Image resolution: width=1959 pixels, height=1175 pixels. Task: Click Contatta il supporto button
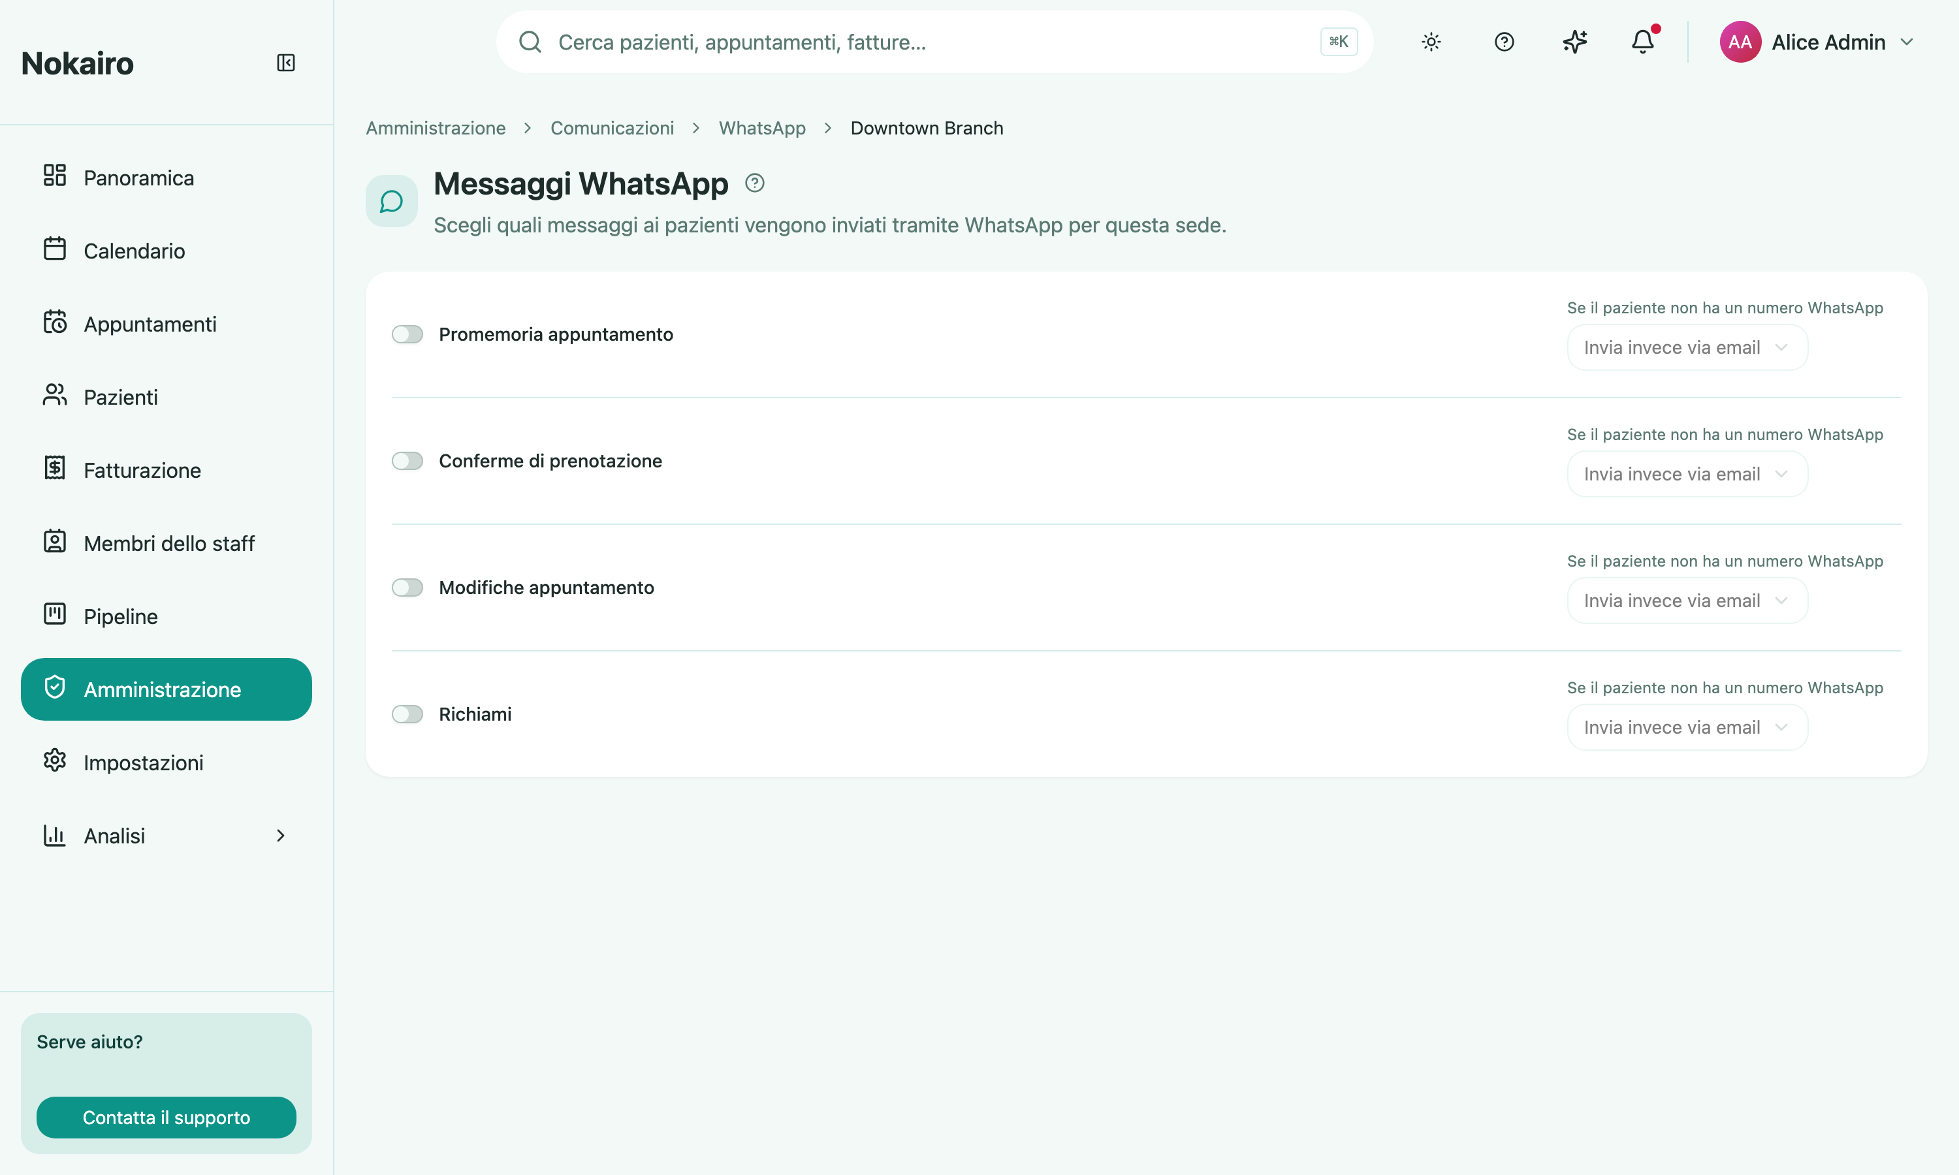click(167, 1117)
